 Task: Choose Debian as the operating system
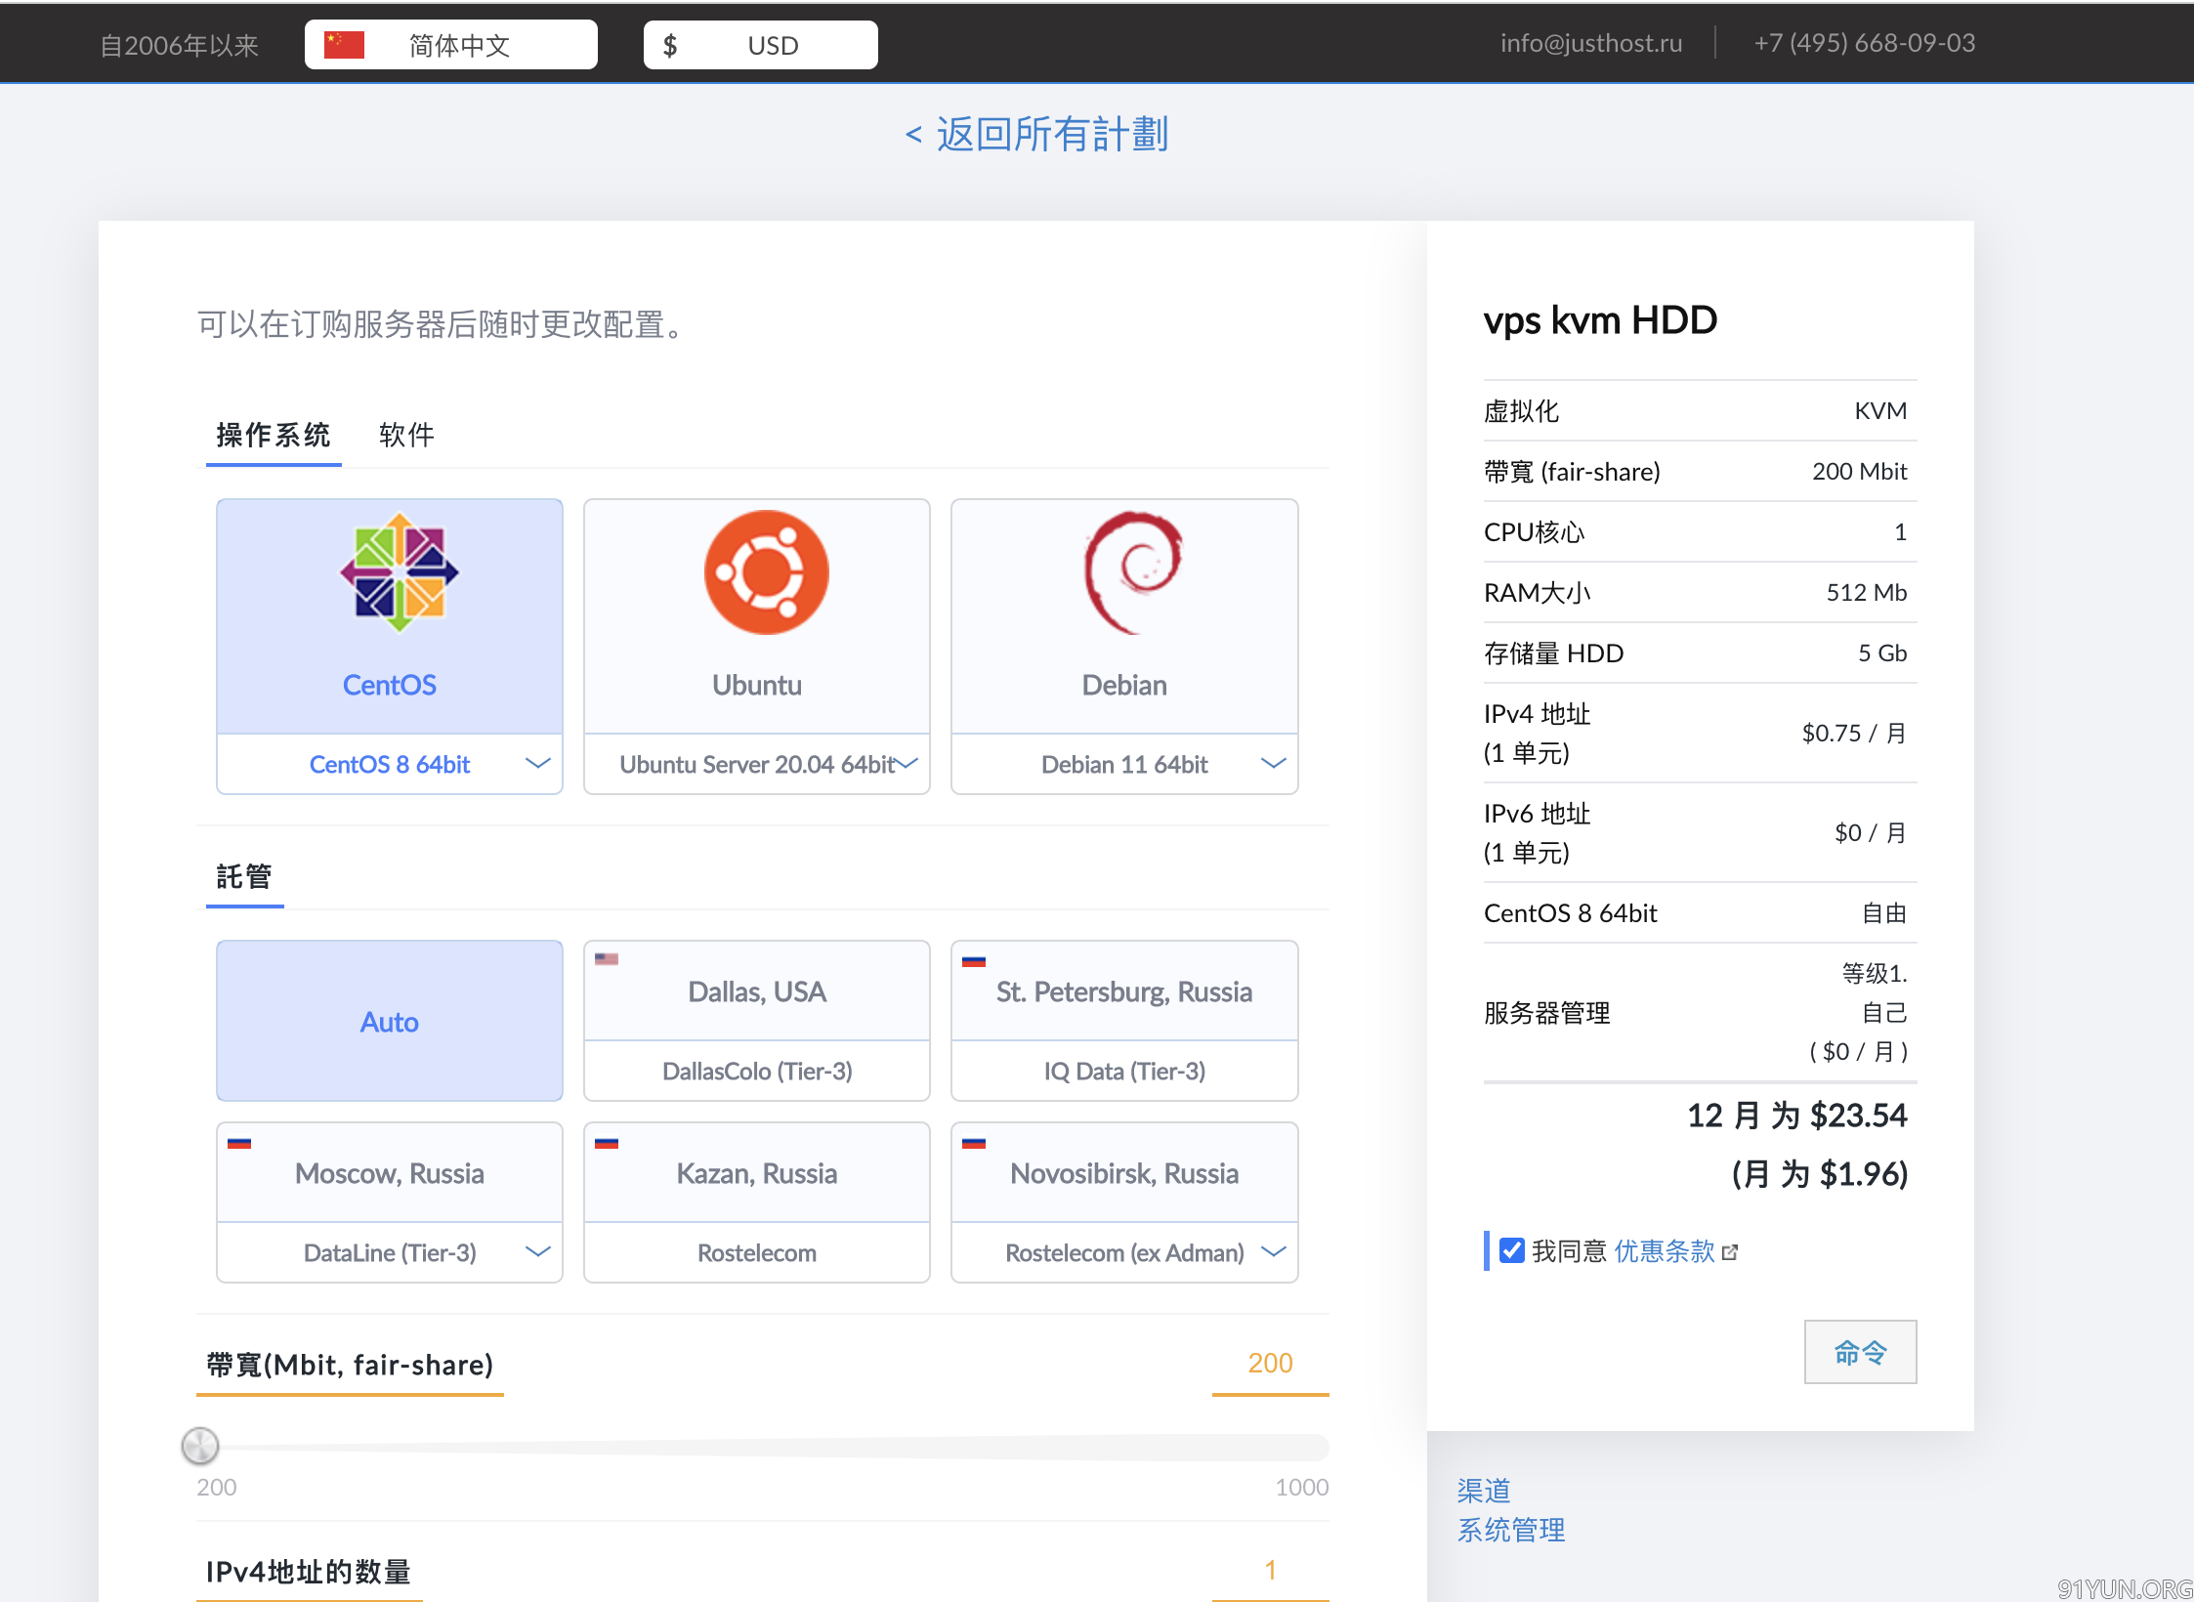pyautogui.click(x=1124, y=616)
